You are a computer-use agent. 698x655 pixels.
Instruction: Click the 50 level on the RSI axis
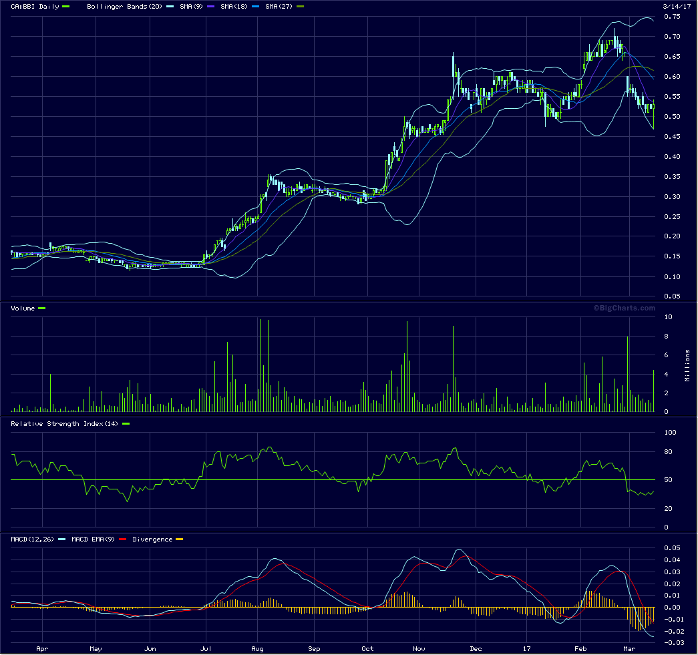coord(668,480)
